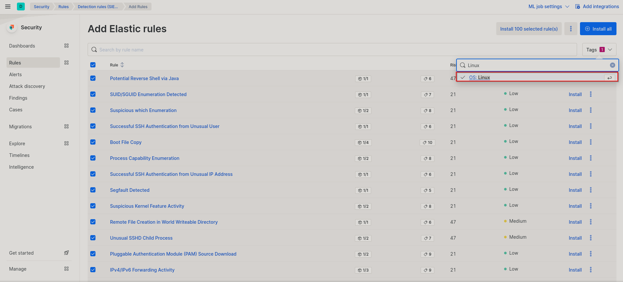This screenshot has height=282, width=623.
Task: Toggle the select-all rules checkbox in header
Action: click(93, 65)
